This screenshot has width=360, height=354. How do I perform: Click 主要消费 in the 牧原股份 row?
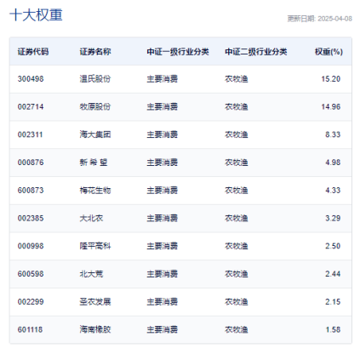tap(163, 106)
